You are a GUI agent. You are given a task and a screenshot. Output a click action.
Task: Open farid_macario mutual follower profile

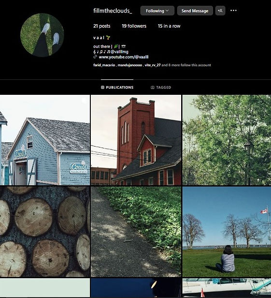coord(104,65)
